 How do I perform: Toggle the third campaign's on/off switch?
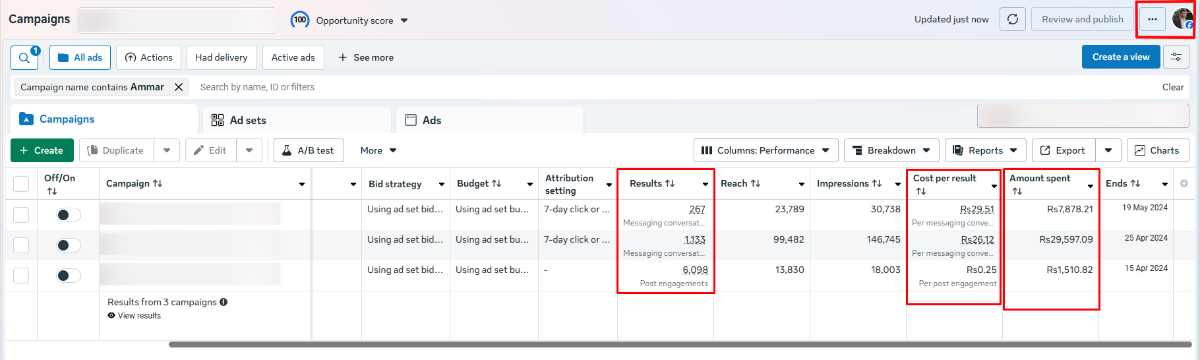68,276
